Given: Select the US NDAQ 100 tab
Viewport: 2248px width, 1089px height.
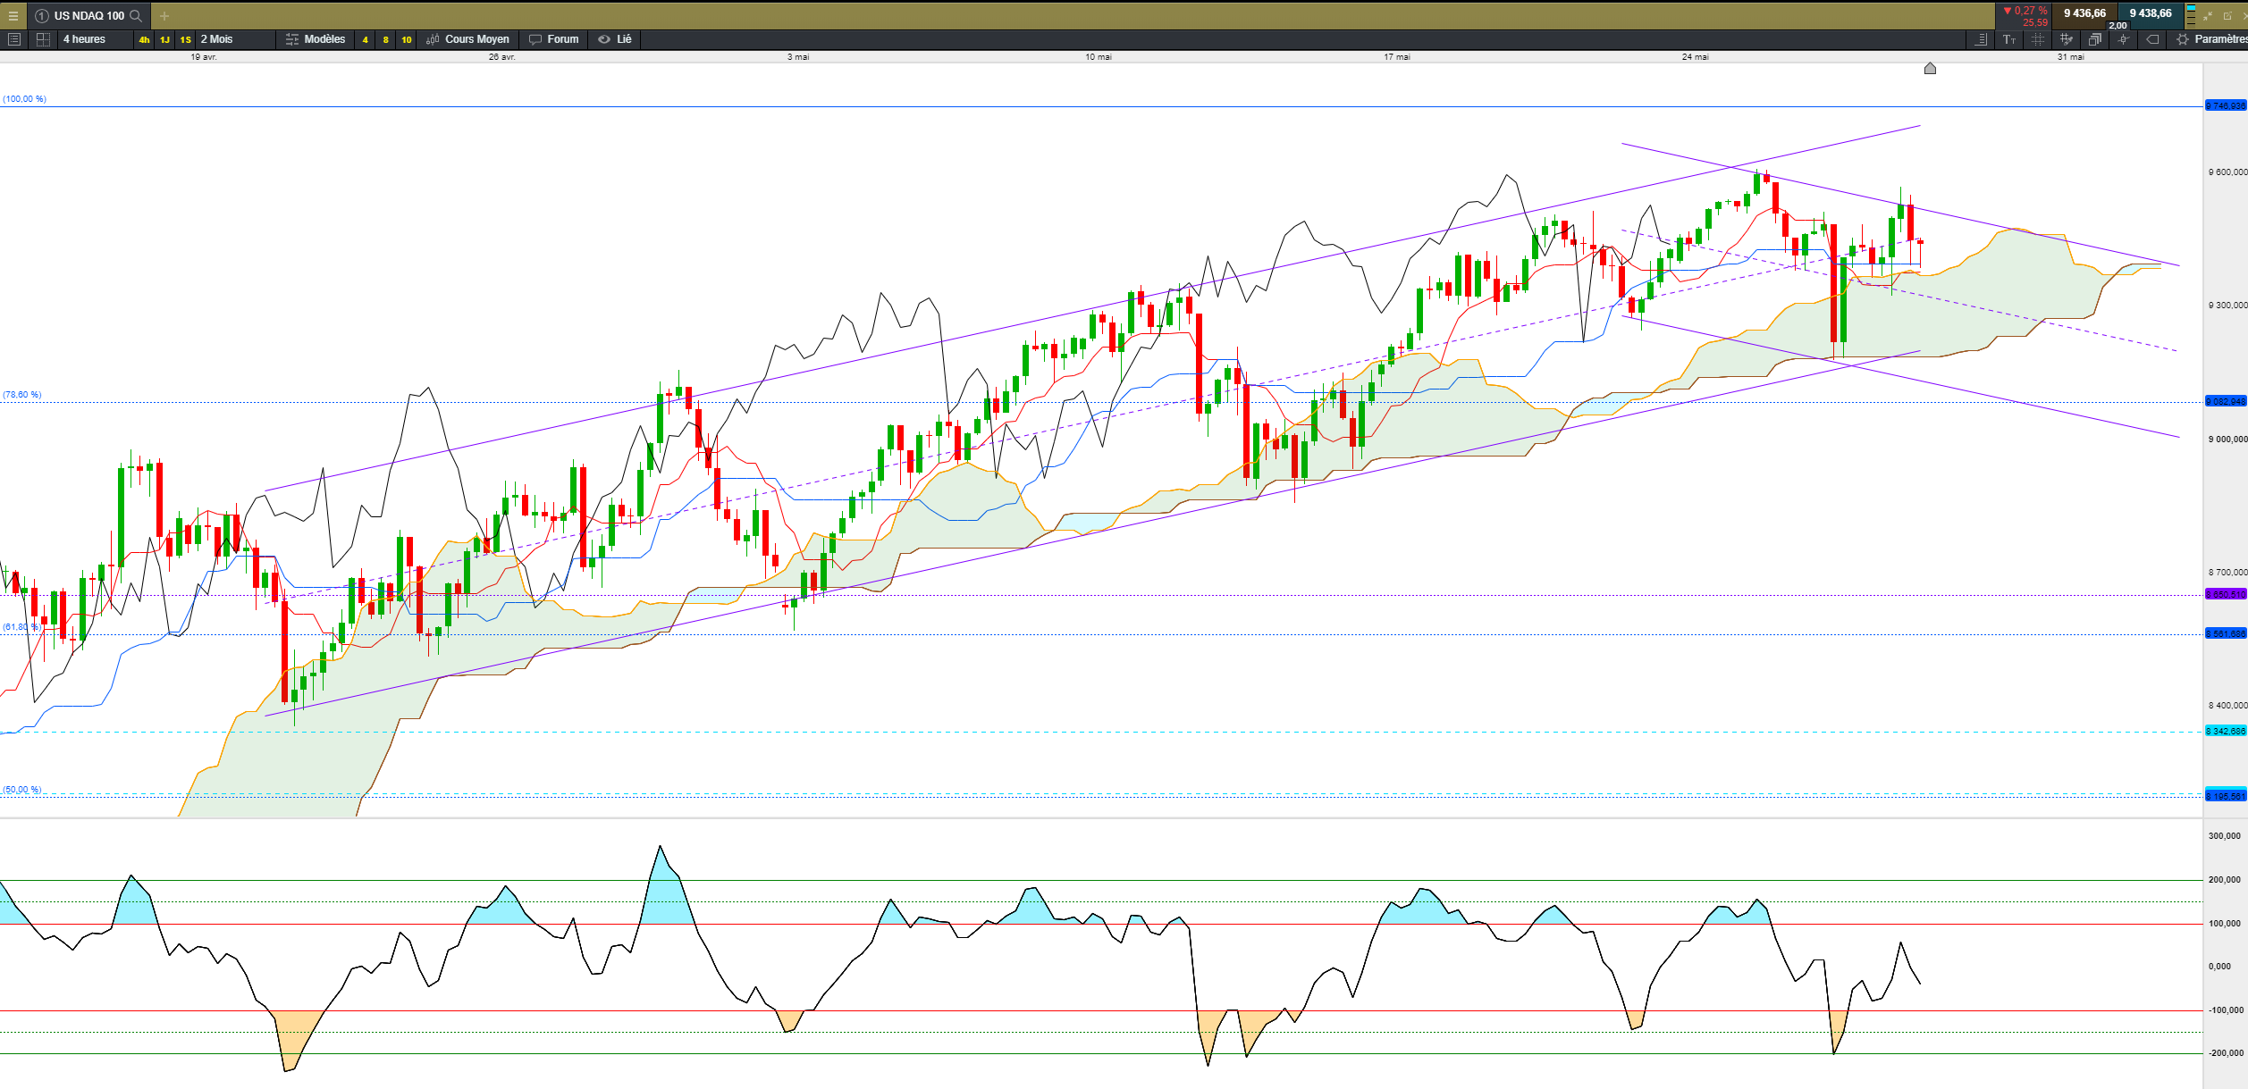Looking at the screenshot, I should click(88, 15).
